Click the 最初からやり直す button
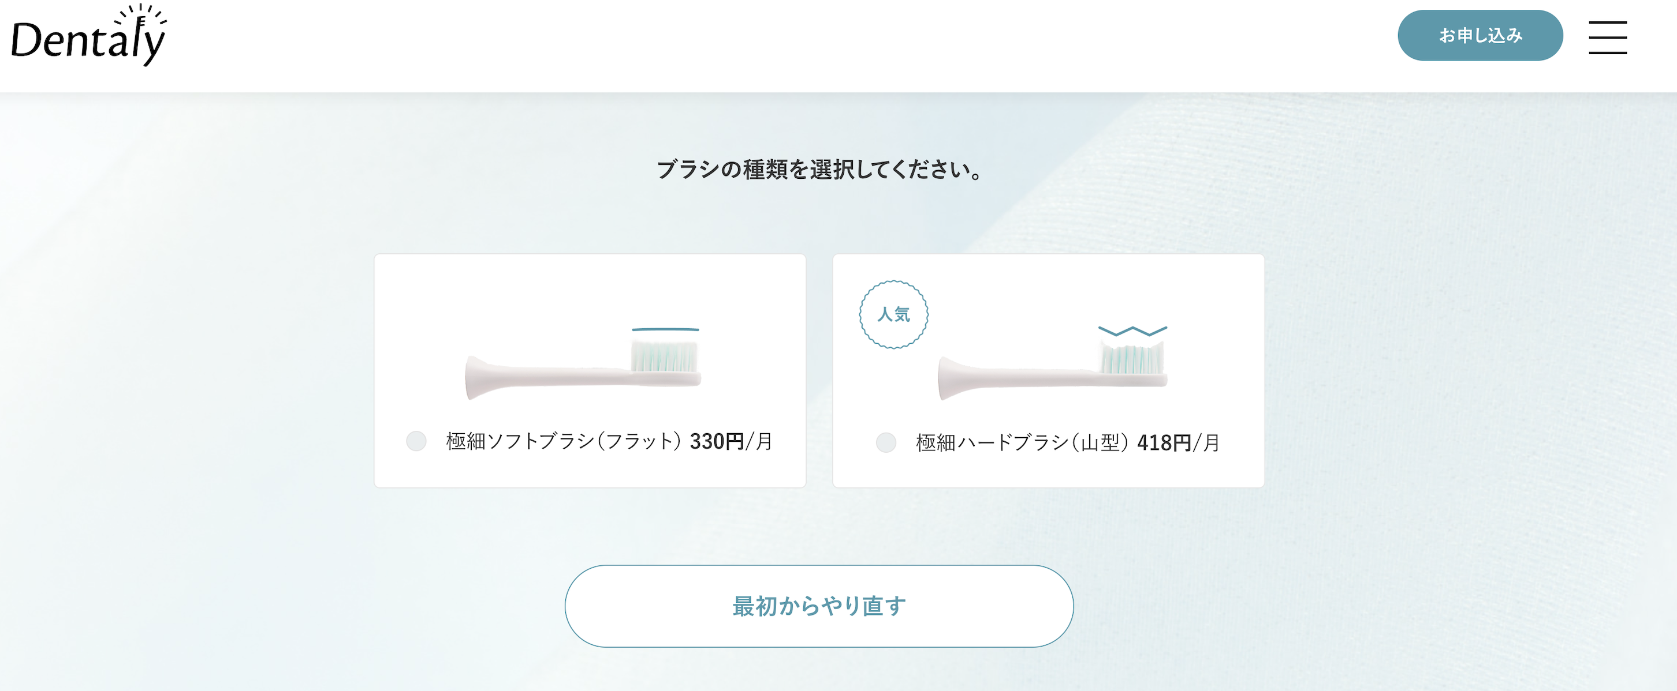The width and height of the screenshot is (1677, 691). coord(818,605)
